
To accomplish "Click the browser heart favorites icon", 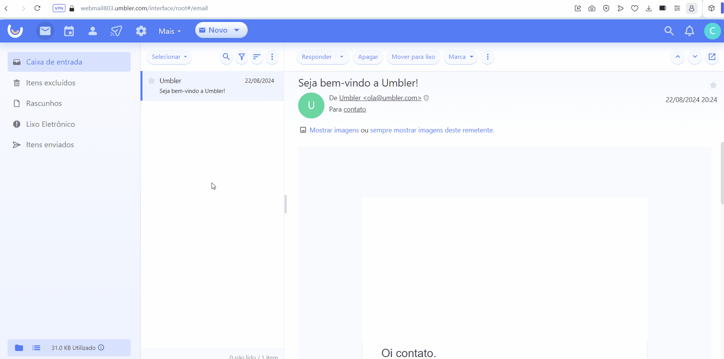I will coord(634,8).
